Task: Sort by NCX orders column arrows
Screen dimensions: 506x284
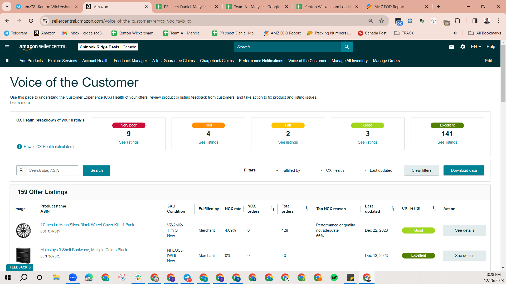Action: click(273, 209)
